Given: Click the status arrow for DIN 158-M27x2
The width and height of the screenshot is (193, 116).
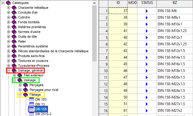Looking at the screenshot, I should [146, 111].
